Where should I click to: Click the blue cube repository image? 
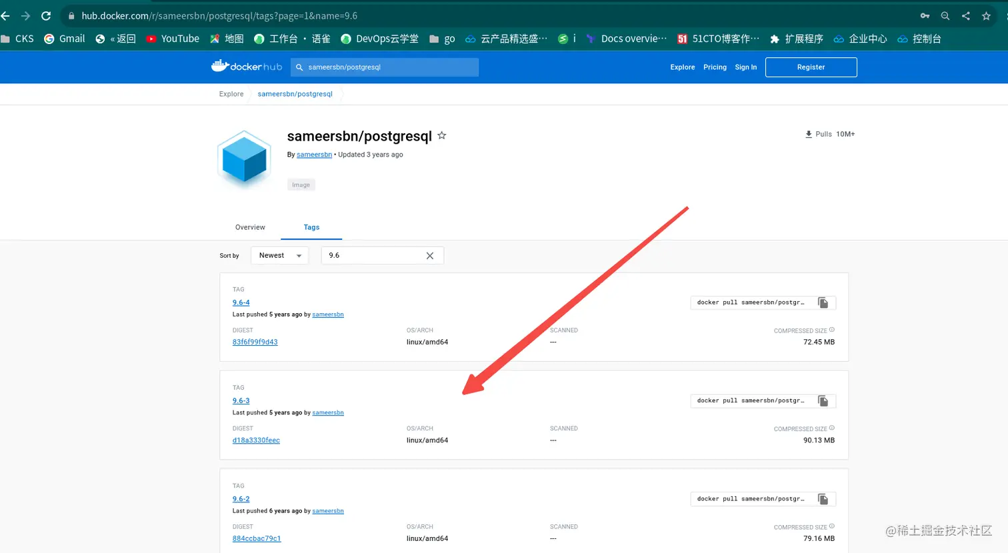coord(245,159)
